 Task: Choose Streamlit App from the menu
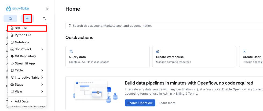point(27,63)
